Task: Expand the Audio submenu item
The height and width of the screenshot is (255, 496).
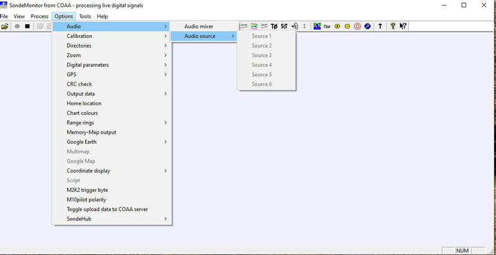Action: (112, 27)
